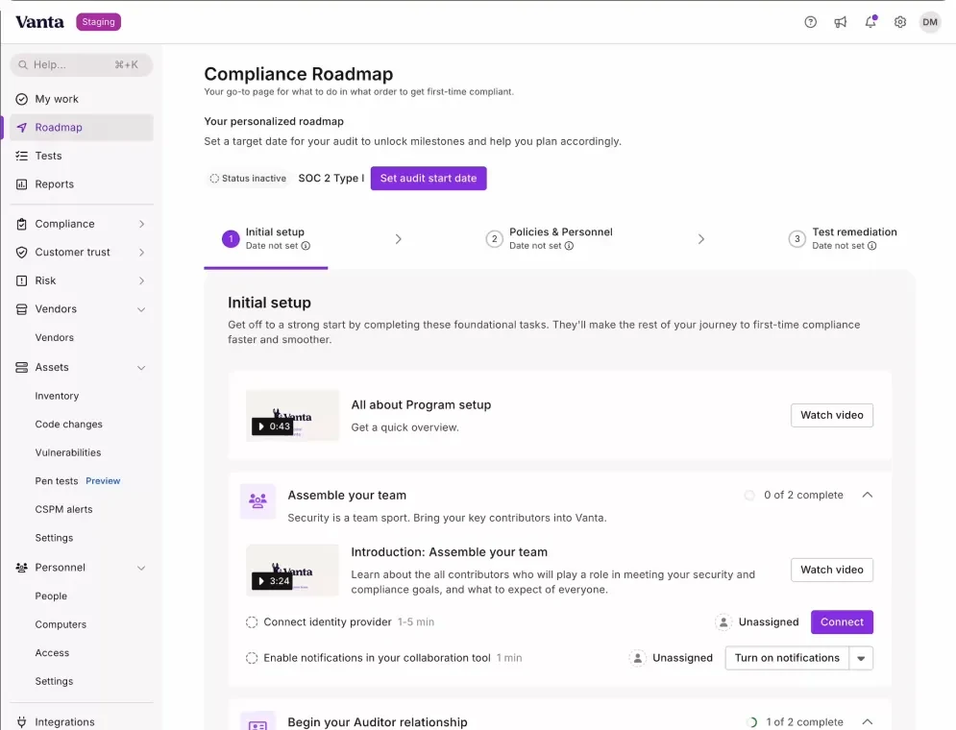The width and height of the screenshot is (956, 730).
Task: Expand the Compliance sidebar section
Action: (141, 224)
